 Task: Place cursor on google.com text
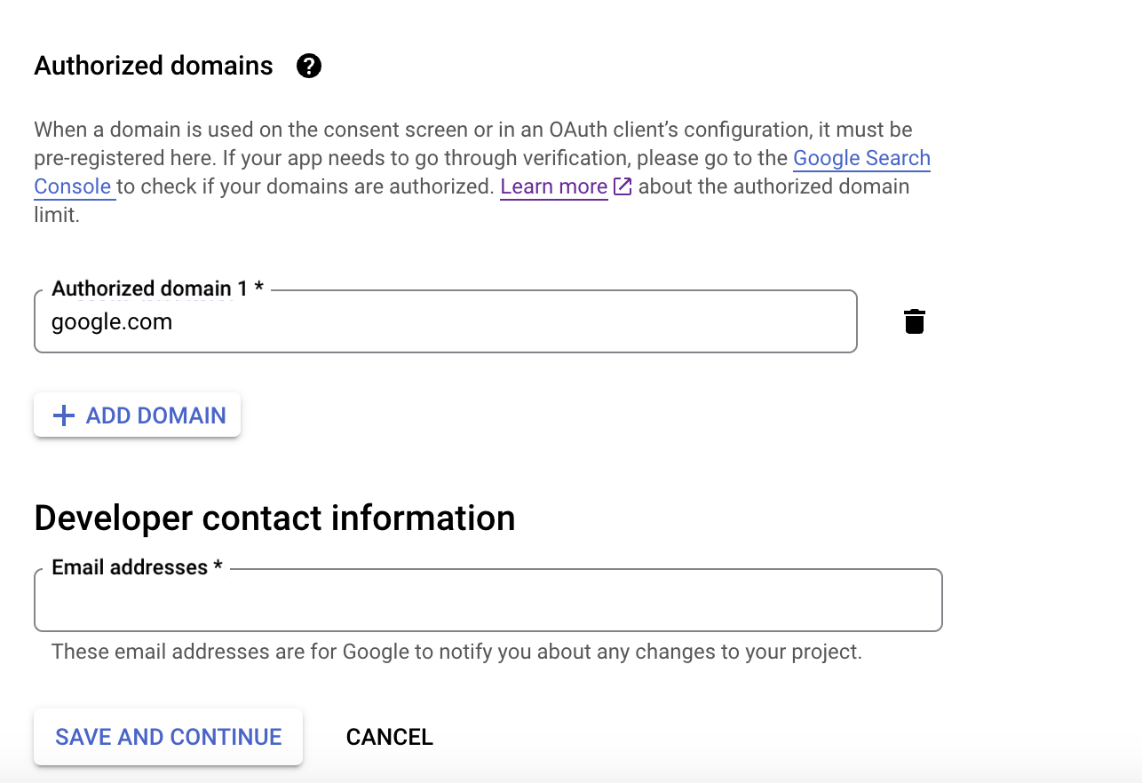(112, 321)
